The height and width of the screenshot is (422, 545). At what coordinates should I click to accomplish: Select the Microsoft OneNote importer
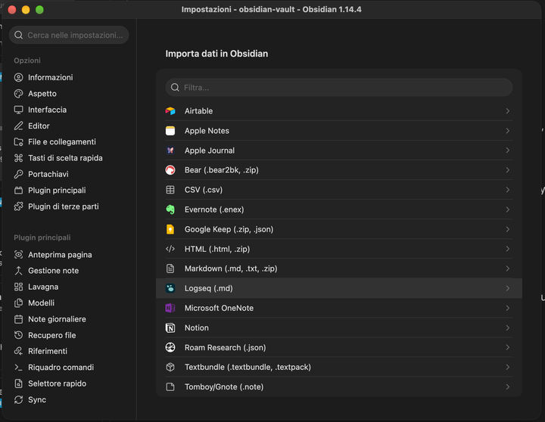pyautogui.click(x=339, y=308)
